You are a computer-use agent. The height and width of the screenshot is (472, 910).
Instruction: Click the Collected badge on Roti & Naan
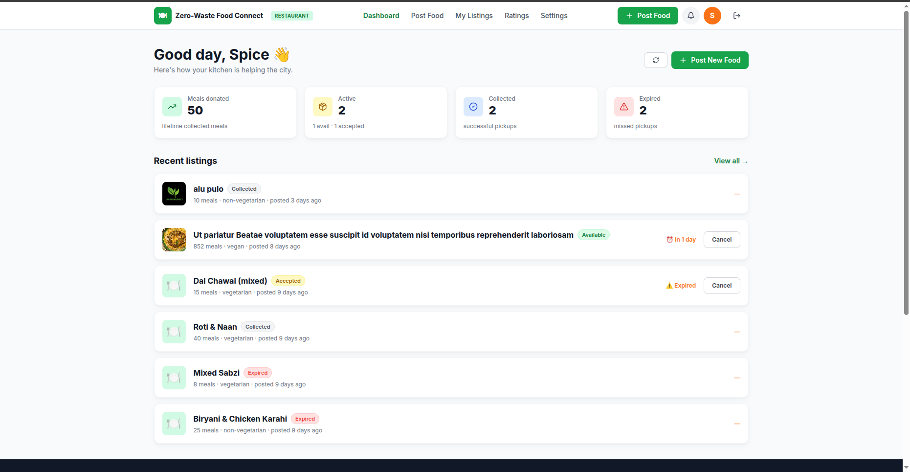pos(258,327)
